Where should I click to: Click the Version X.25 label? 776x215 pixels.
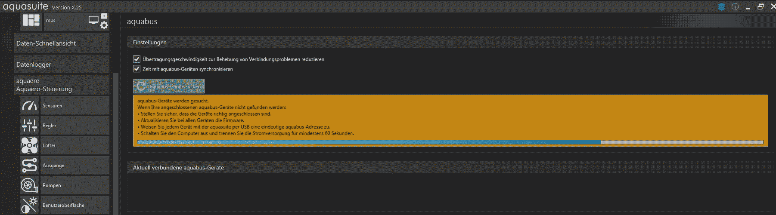[67, 7]
